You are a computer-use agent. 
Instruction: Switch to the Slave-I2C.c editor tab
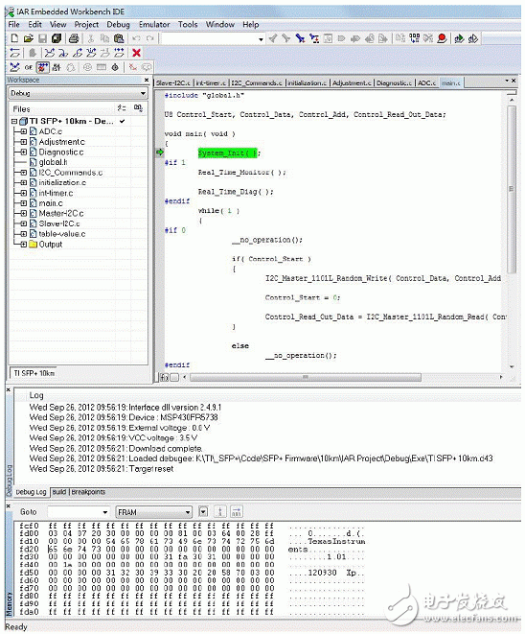click(172, 82)
